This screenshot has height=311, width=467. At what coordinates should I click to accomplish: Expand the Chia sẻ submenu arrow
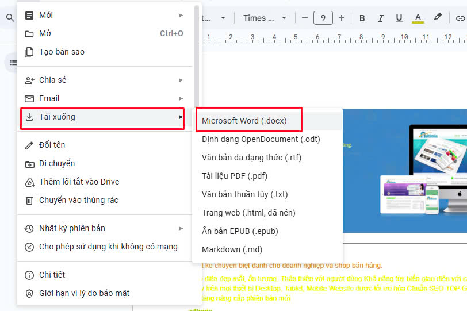coord(181,80)
